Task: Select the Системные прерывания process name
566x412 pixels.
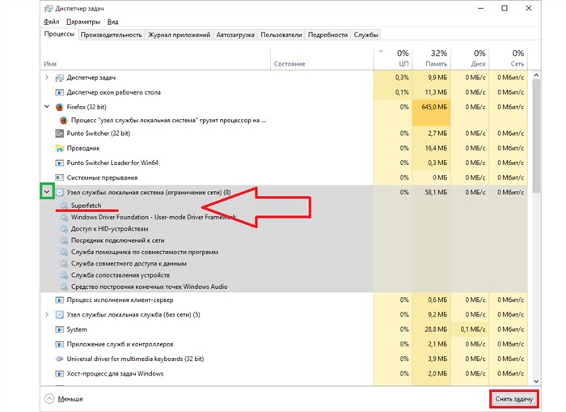Action: [x=102, y=178]
